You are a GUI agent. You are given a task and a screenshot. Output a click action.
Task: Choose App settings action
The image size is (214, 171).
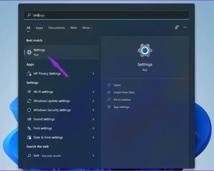tap(122, 107)
